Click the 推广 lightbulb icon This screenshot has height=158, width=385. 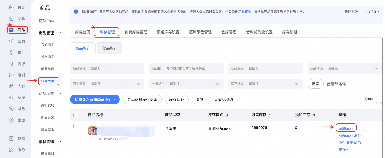click(x=11, y=52)
